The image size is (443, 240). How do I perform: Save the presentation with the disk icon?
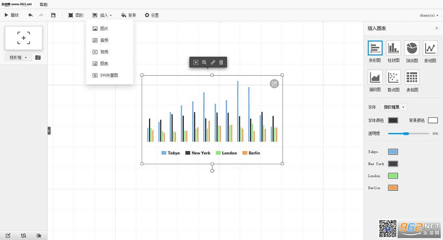53,15
